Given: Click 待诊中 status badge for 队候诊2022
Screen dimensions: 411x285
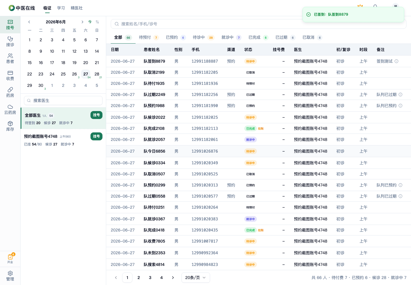Looking at the screenshot, I should 251,117.
